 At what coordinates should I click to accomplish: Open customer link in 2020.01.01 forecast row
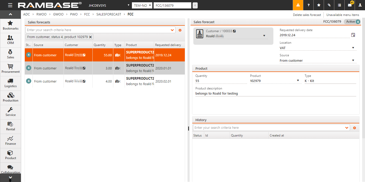tap(84, 68)
